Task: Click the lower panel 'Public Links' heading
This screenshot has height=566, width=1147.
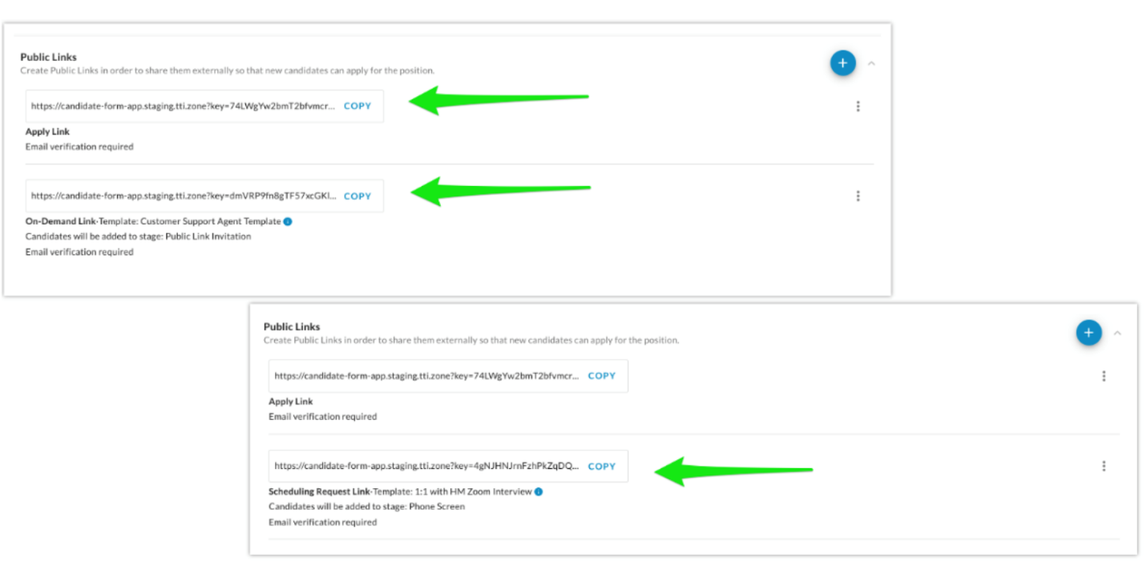Action: coord(292,326)
